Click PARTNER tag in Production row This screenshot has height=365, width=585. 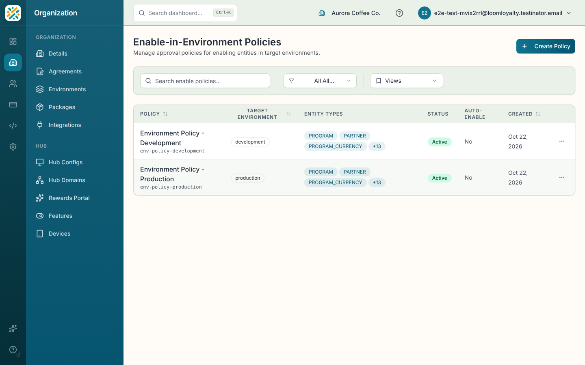355,172
